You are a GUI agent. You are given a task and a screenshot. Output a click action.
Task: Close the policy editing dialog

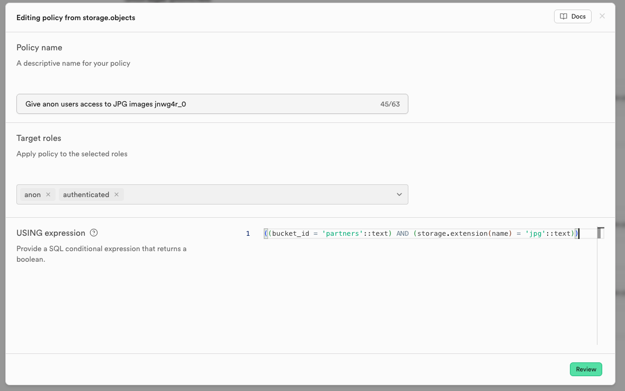602,16
